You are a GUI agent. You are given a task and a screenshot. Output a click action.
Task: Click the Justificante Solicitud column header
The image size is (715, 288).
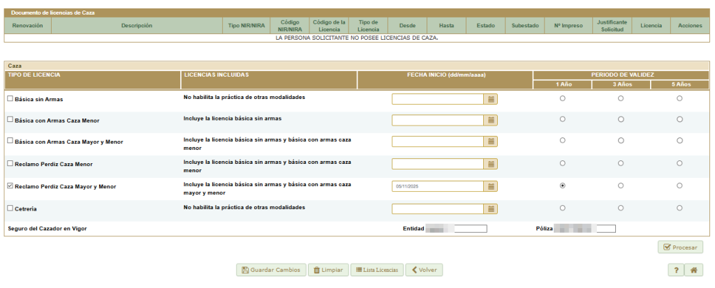(612, 26)
